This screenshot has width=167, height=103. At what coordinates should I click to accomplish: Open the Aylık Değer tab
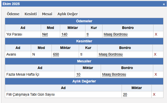click(x=68, y=14)
